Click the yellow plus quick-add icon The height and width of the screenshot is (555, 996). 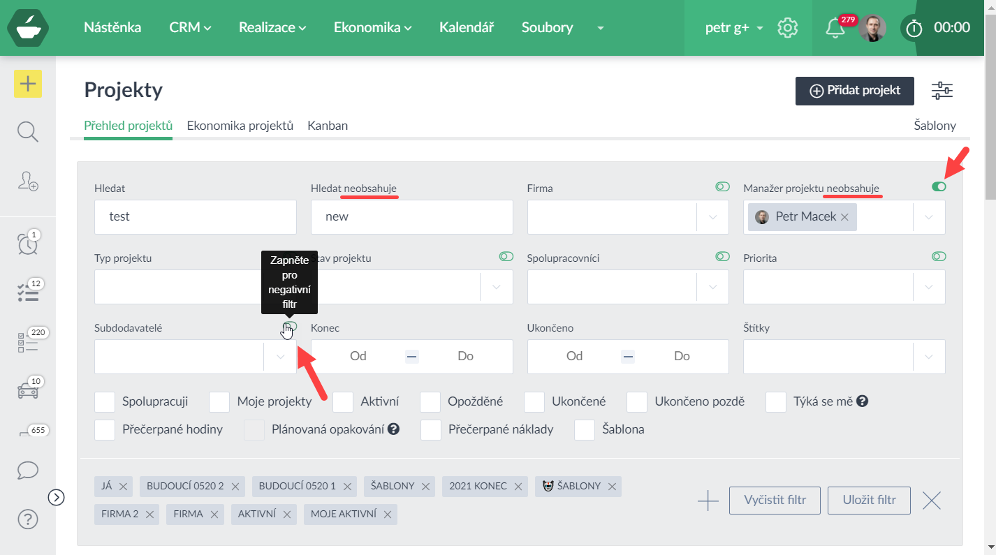pyautogui.click(x=28, y=84)
